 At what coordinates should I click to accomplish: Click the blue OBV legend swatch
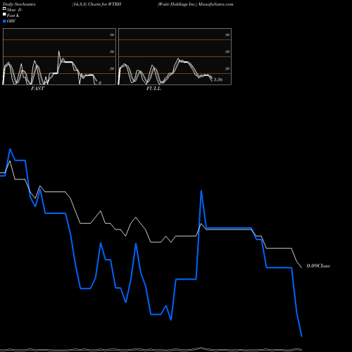(x=4, y=21)
